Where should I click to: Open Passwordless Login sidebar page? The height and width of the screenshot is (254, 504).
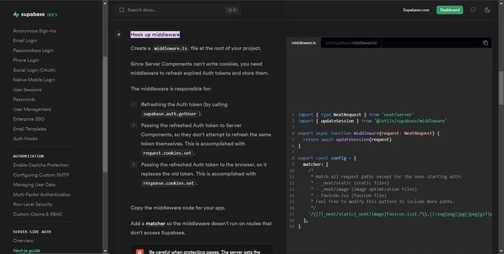tap(33, 50)
